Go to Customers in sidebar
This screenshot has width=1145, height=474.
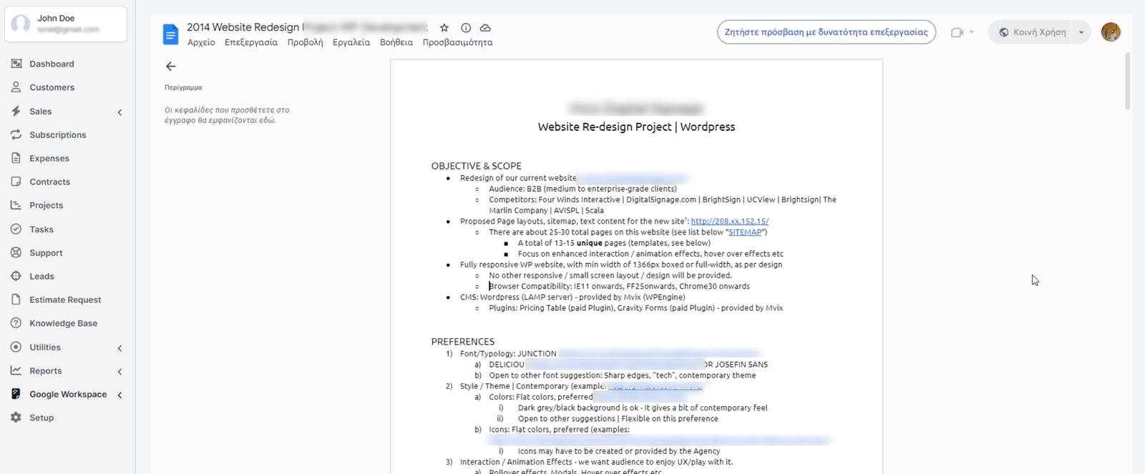52,87
